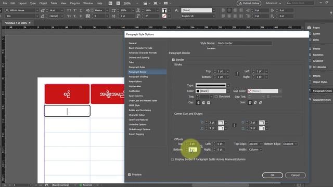Viewport: 333px width, 187px height.
Task: Enable Overprint for border stroke
Action: click(216, 97)
